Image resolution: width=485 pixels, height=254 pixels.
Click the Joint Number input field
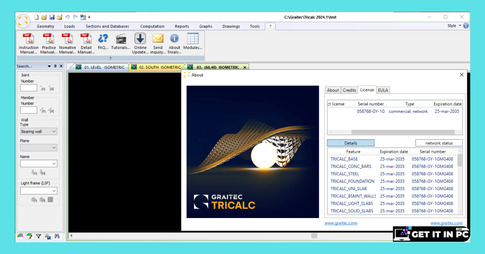(x=29, y=88)
